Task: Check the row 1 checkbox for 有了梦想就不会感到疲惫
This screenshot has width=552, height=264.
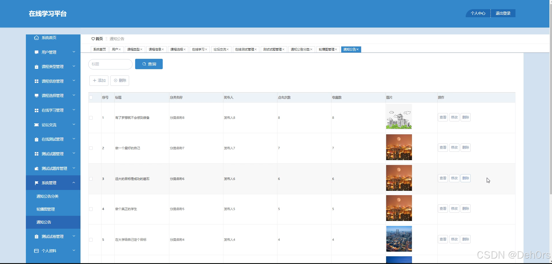Action: click(x=91, y=118)
